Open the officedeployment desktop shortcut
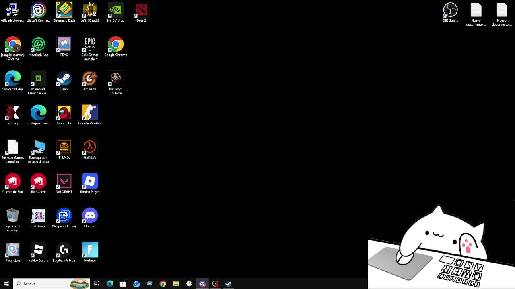This screenshot has height=289, width=515. [x=12, y=12]
